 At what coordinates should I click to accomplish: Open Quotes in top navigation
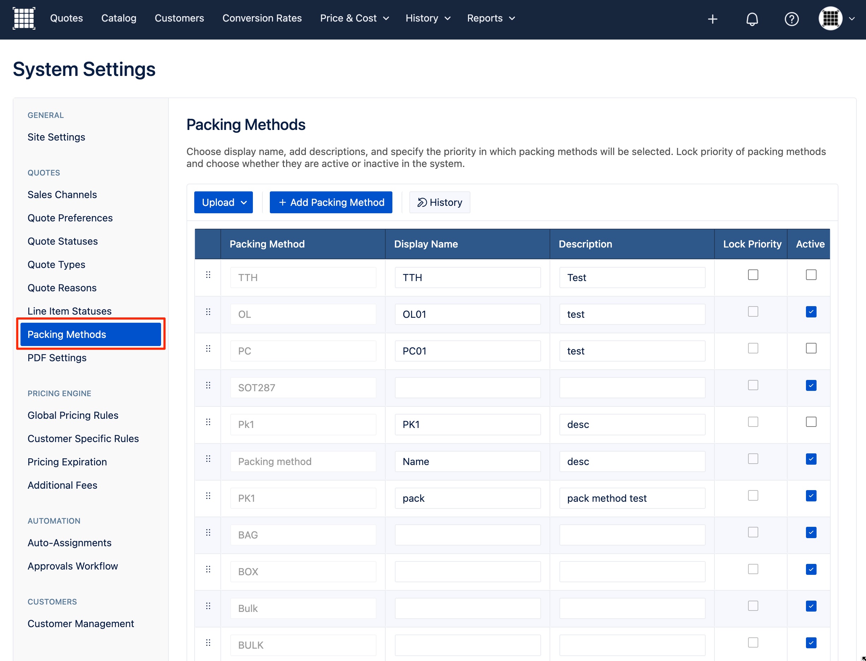(x=66, y=18)
